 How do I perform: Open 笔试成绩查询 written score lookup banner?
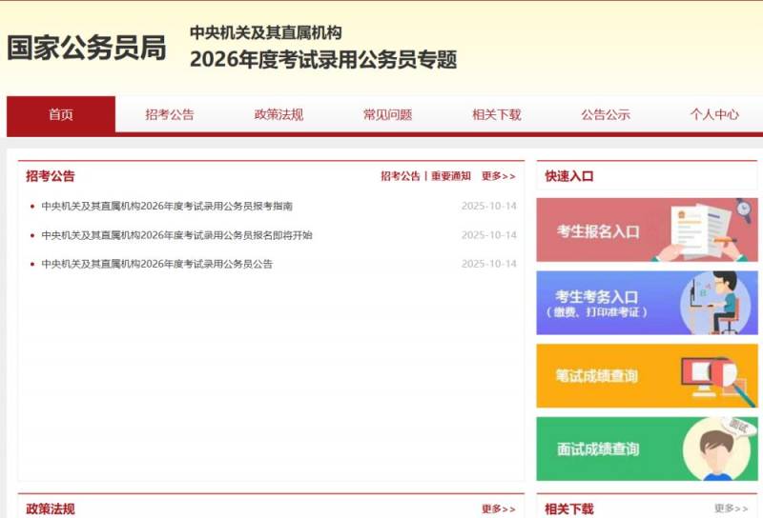(x=646, y=376)
